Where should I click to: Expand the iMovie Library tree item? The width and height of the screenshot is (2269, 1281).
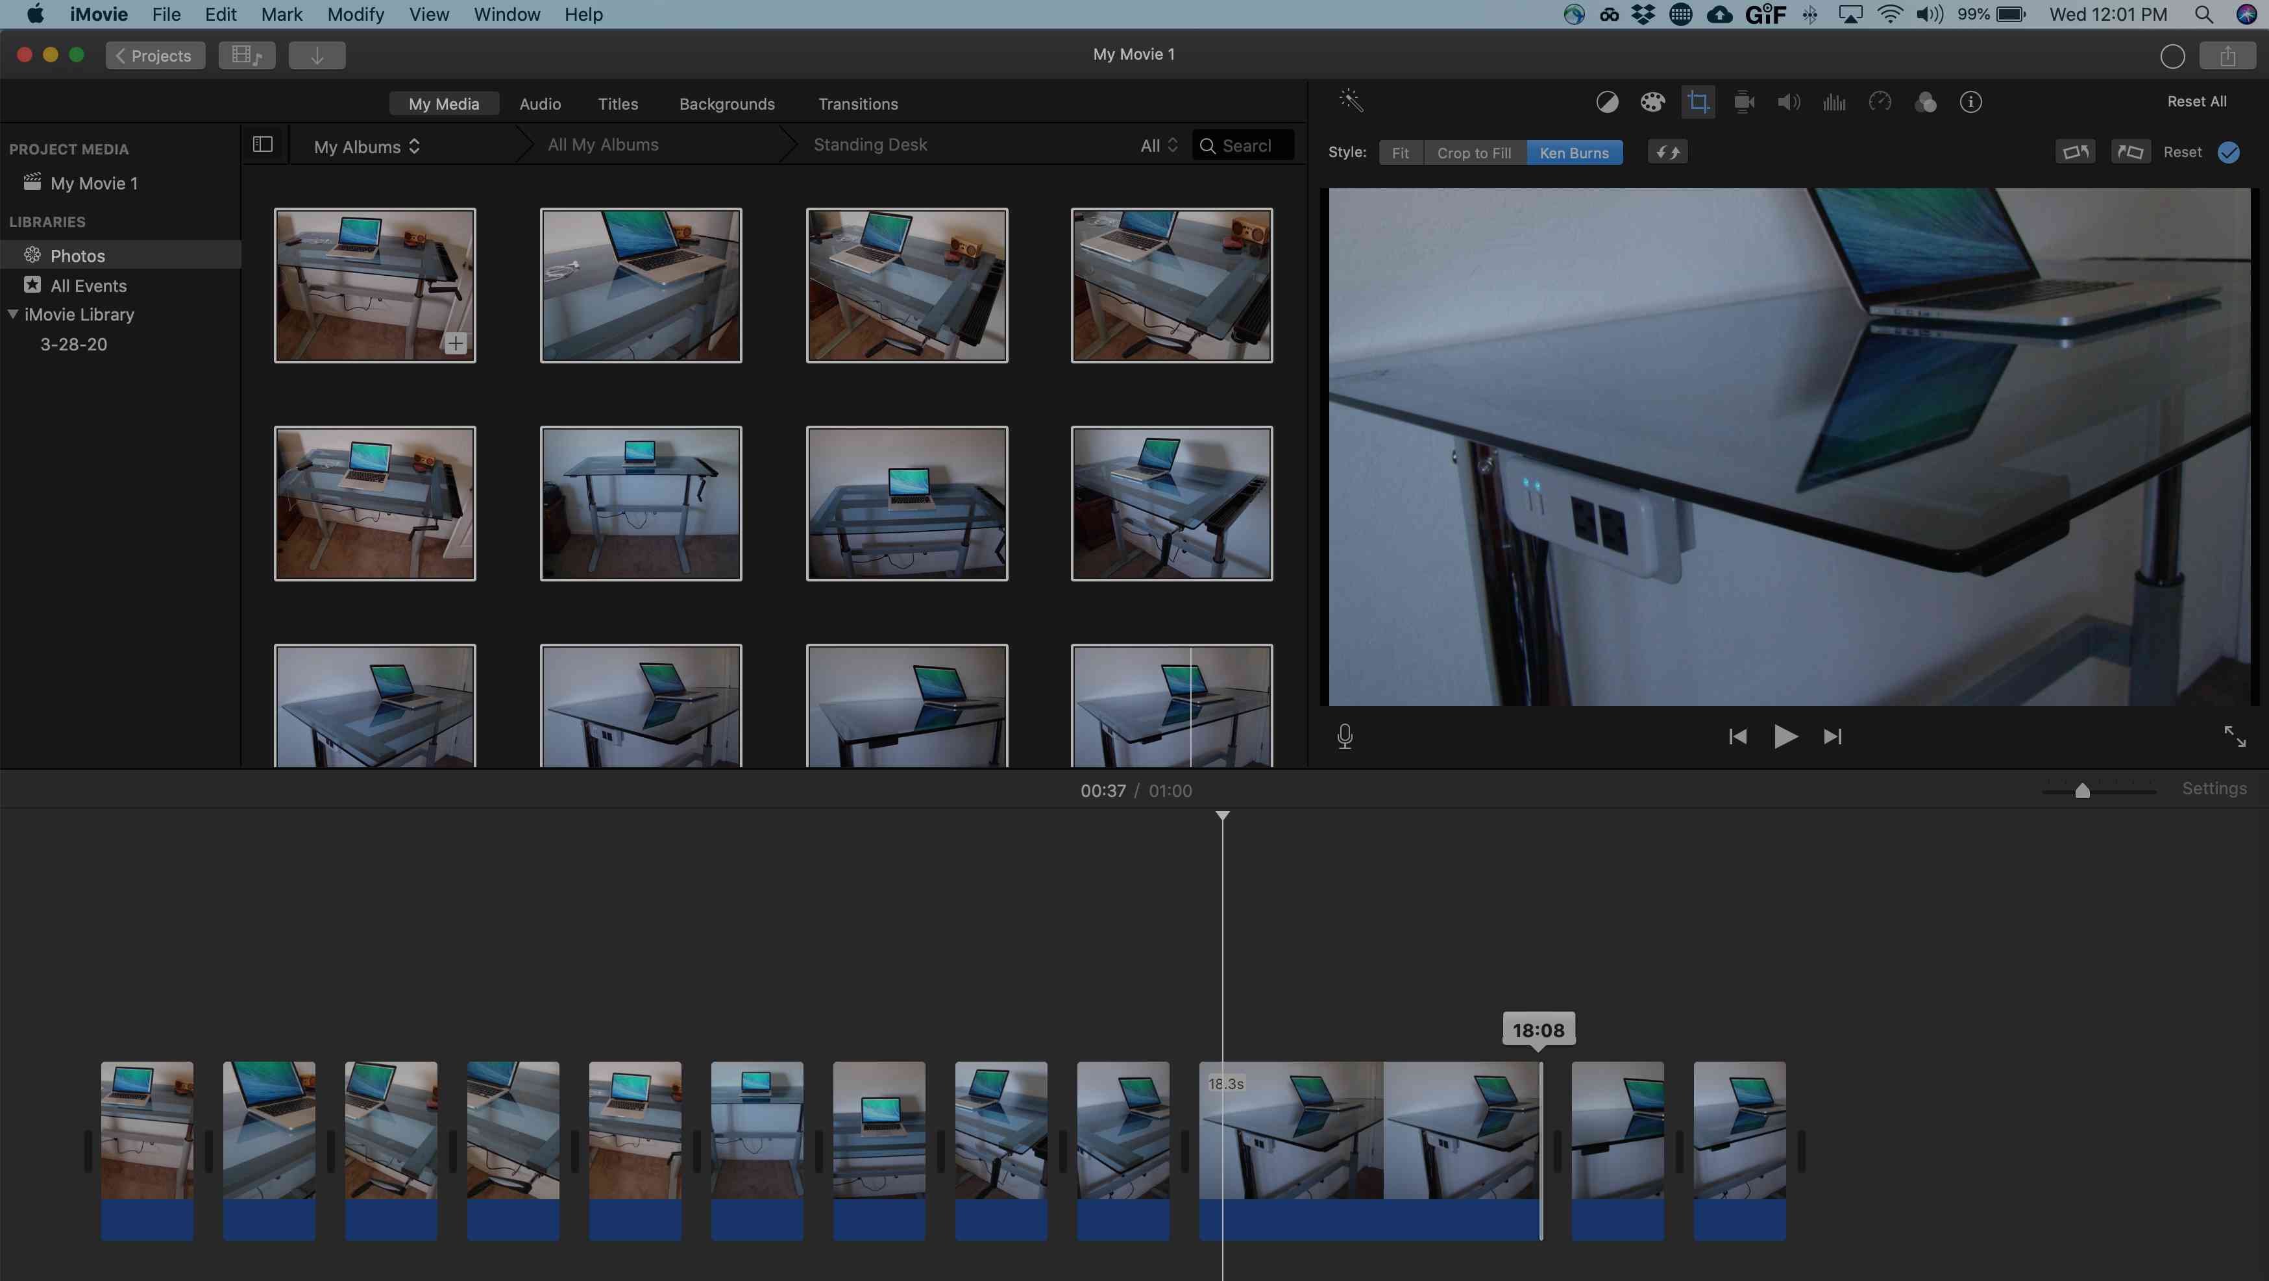[12, 313]
